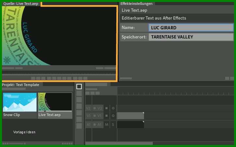The width and height of the screenshot is (236, 147).
Task: Open the Effekteinstellungen tab
Action: coord(136,4)
